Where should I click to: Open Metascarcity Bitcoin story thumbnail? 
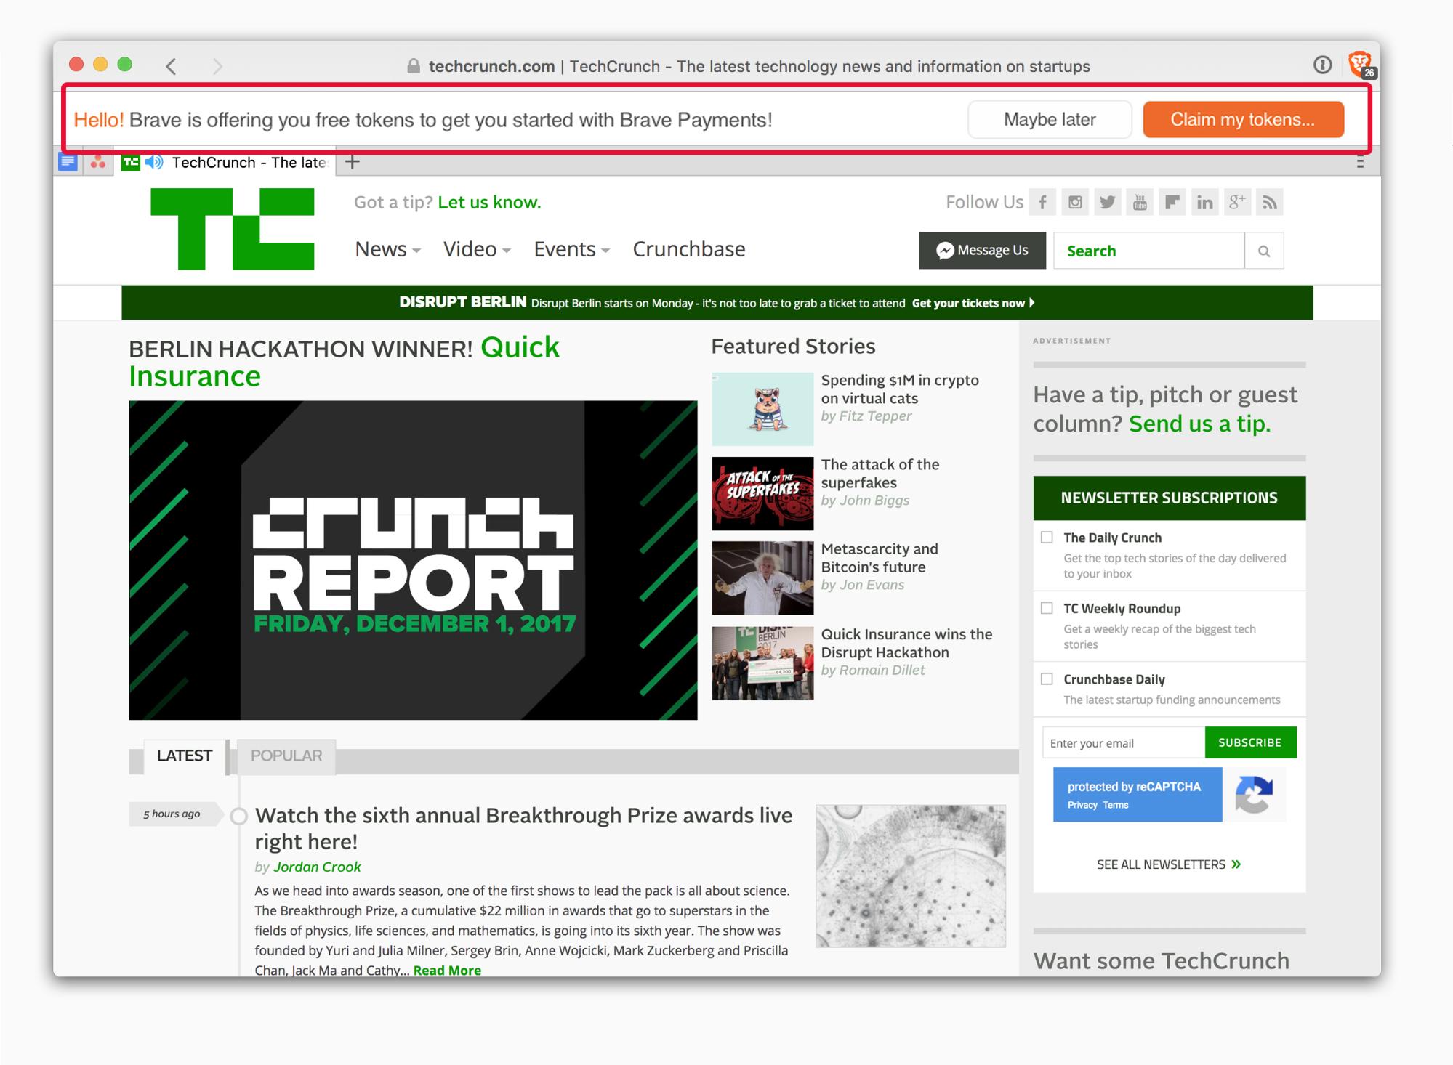[x=762, y=578]
